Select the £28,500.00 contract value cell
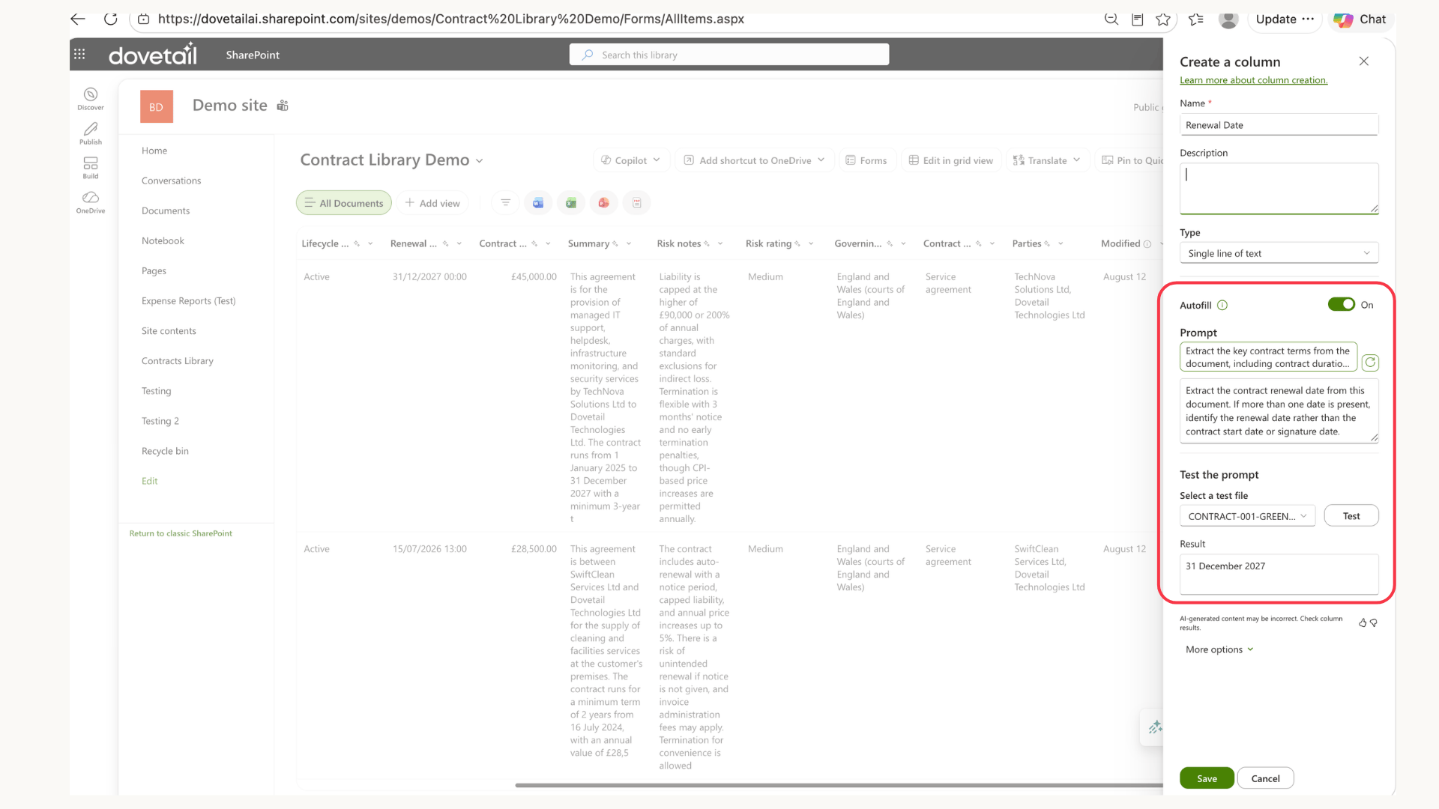 (534, 549)
